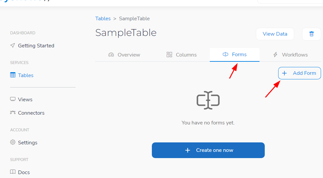Click the Connectors icon in sidebar
Viewport: 323px width, 178px height.
pyautogui.click(x=13, y=112)
